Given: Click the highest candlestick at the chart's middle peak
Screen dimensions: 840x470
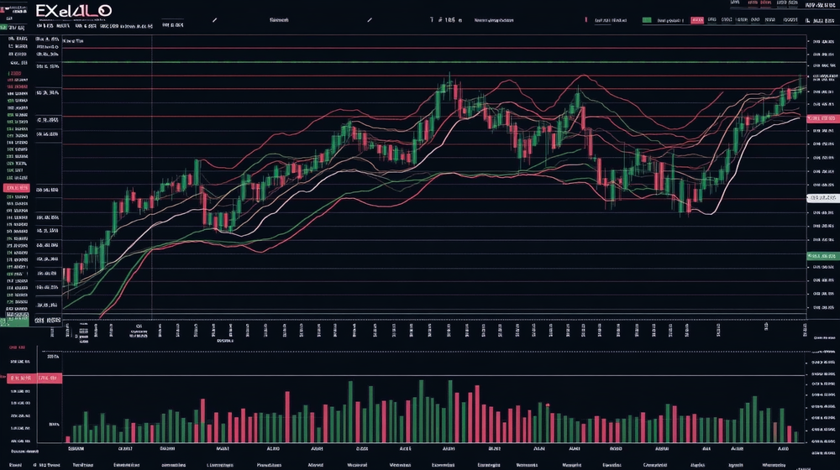Looking at the screenshot, I should tap(450, 84).
